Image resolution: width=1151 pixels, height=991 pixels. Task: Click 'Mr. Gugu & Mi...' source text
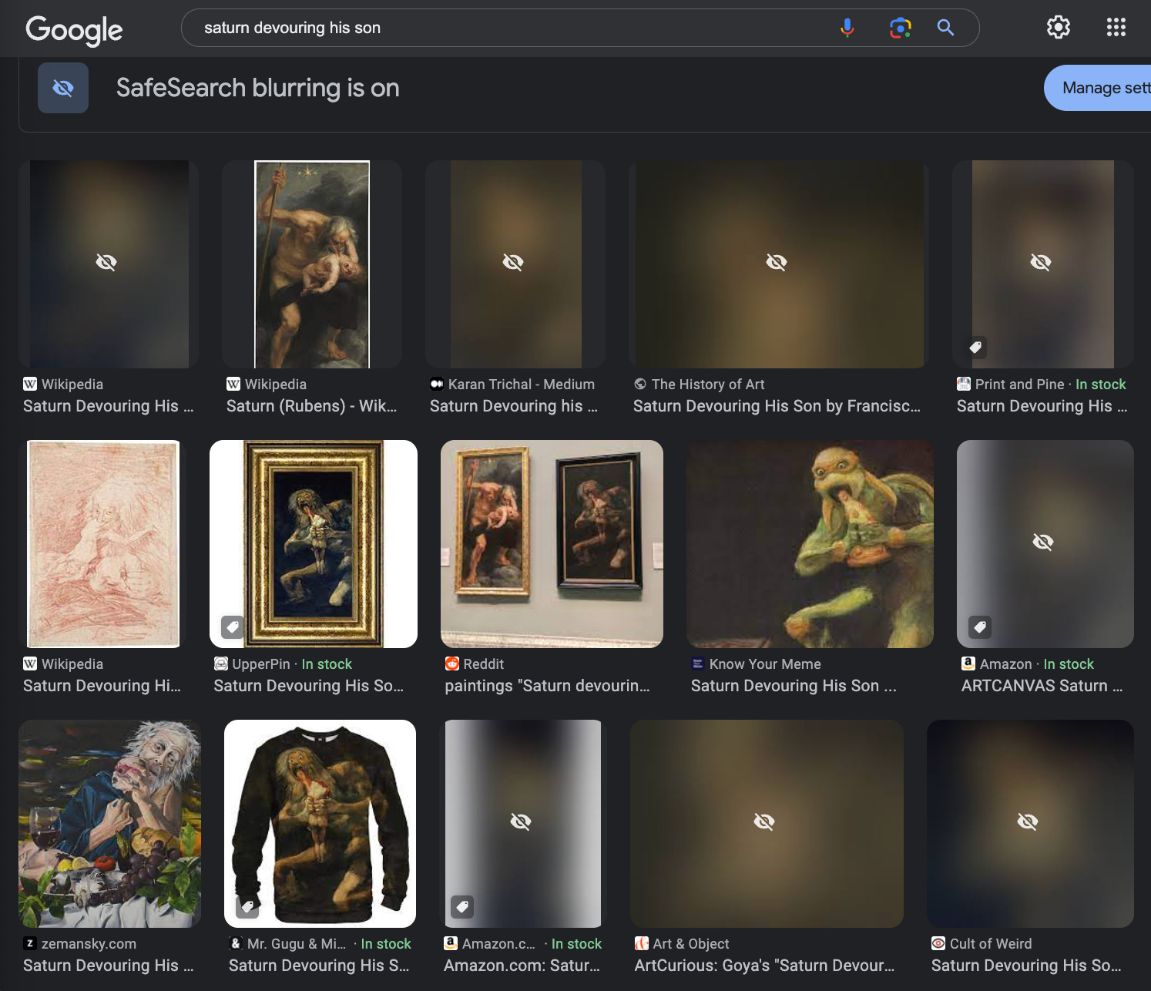tap(297, 943)
